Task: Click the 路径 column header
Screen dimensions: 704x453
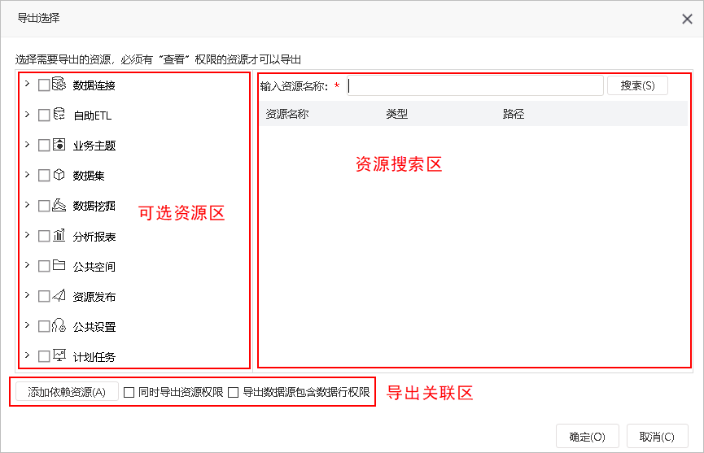Action: click(x=514, y=114)
